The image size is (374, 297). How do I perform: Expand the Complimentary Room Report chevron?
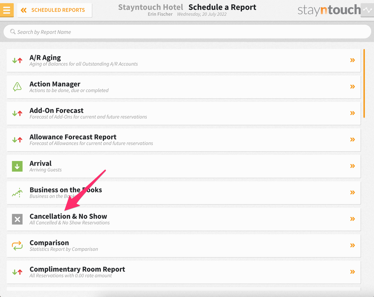click(352, 272)
